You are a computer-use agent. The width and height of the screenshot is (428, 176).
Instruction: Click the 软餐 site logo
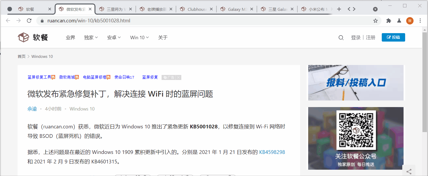tap(33, 37)
